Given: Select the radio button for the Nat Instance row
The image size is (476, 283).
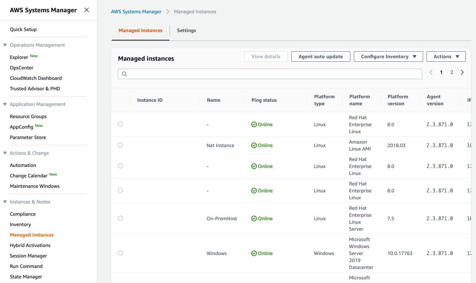Looking at the screenshot, I should click(x=121, y=145).
